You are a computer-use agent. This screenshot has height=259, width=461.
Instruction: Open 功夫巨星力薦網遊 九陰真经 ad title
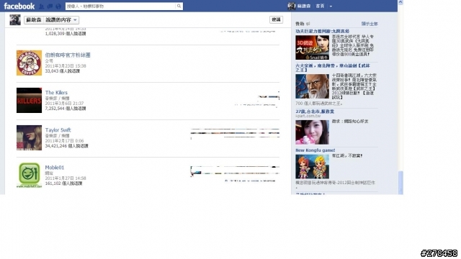tap(323, 31)
